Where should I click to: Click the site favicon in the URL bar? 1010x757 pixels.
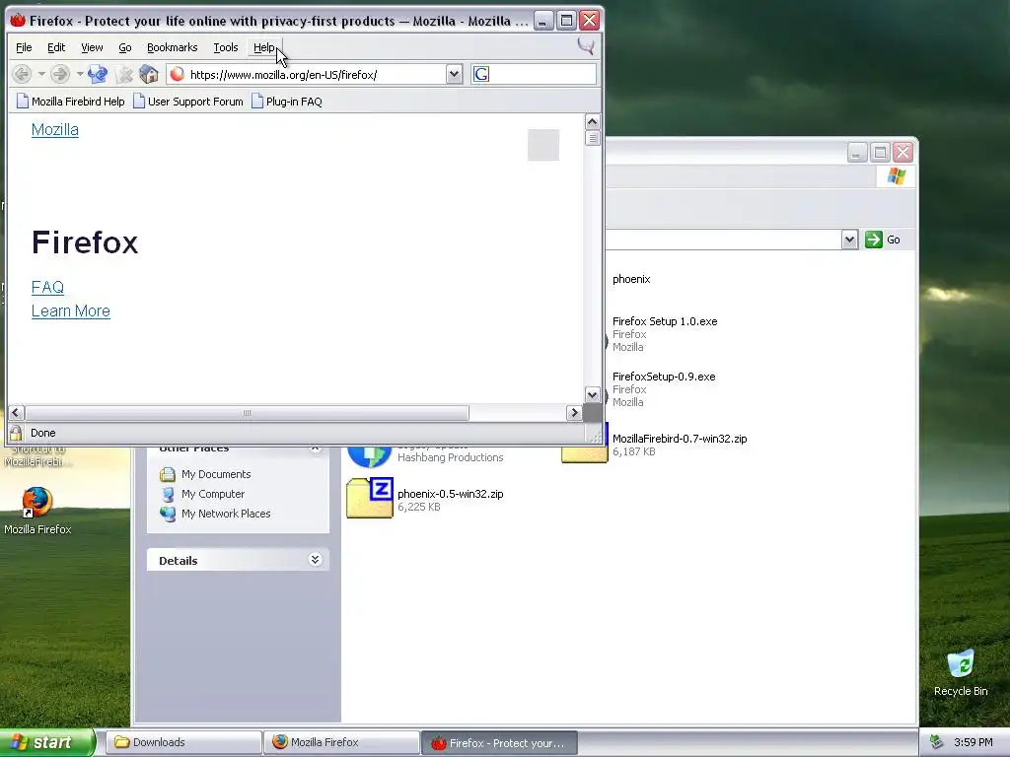point(178,75)
